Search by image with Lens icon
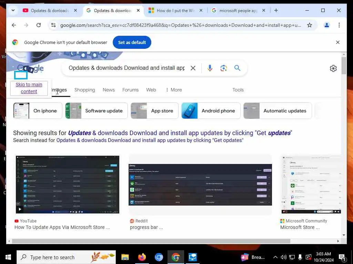Screen dimensions: 353x264 click(223, 68)
